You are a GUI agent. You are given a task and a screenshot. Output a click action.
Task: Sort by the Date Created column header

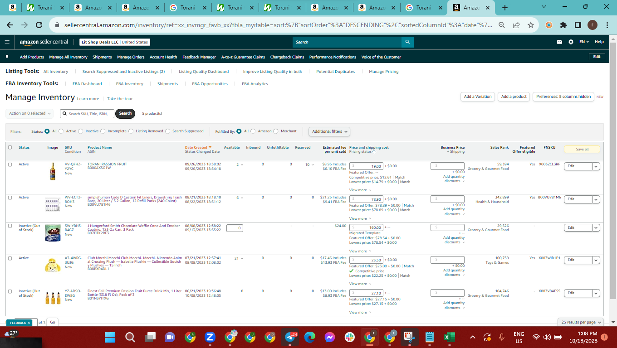click(x=198, y=147)
